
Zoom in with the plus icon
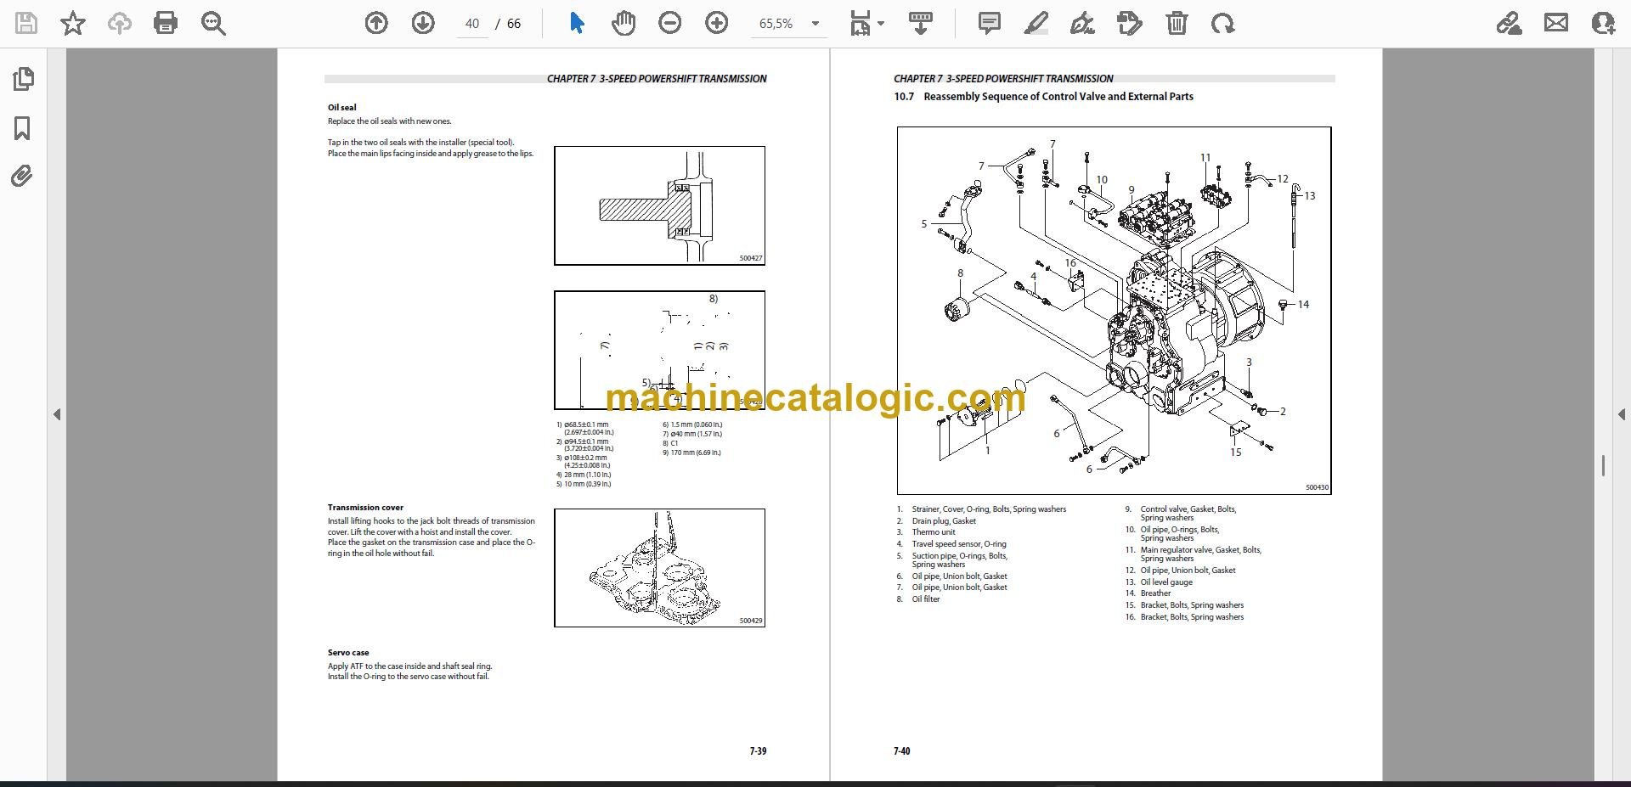(x=717, y=24)
